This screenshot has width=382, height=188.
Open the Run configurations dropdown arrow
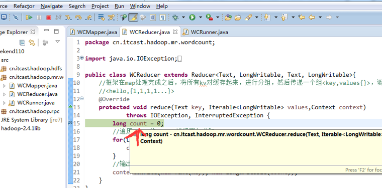201,17
